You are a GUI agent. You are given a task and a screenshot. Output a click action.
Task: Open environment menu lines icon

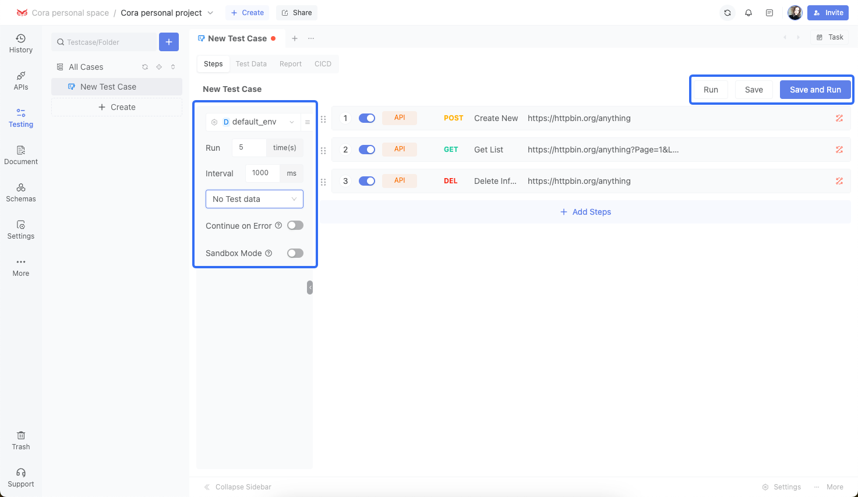click(308, 122)
